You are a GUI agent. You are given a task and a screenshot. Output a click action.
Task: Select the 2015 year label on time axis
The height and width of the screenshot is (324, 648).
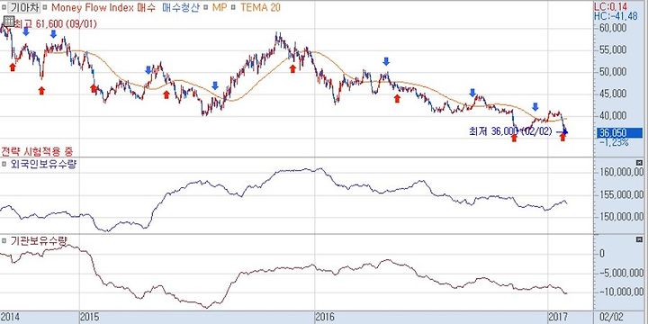click(x=90, y=317)
